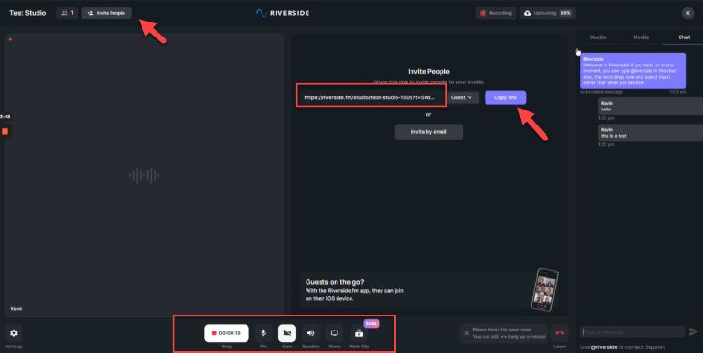Start screen Share
This screenshot has width=703, height=353.
[x=334, y=332]
